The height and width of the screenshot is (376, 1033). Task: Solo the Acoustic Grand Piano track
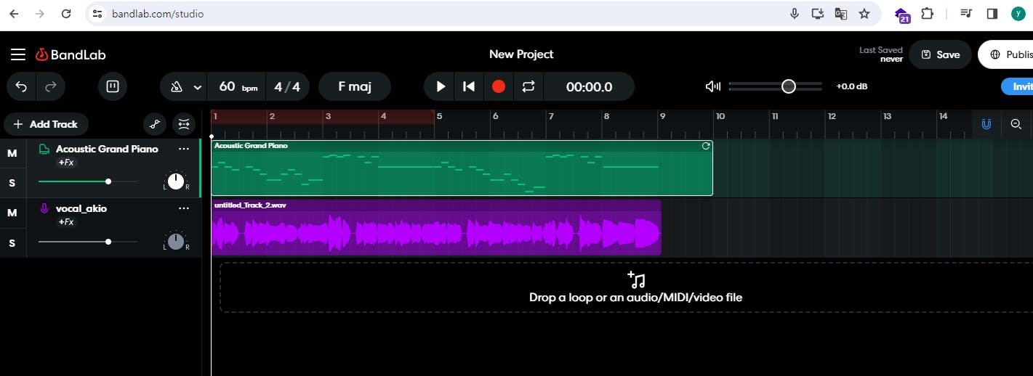coord(12,183)
